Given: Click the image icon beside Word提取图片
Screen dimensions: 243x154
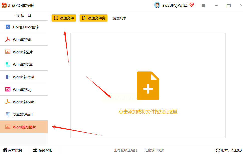Looking at the screenshot, I should (8, 127).
